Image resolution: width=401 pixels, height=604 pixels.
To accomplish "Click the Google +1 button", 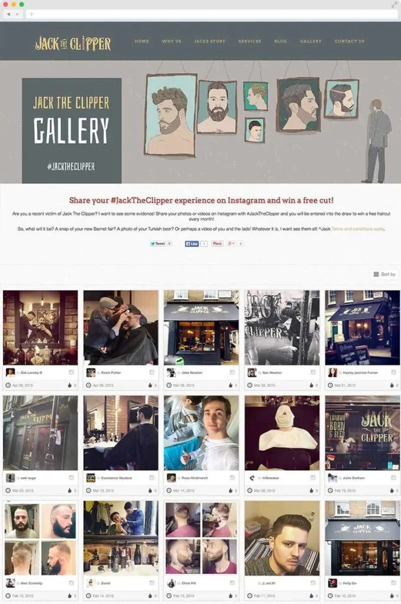I will click(x=232, y=244).
